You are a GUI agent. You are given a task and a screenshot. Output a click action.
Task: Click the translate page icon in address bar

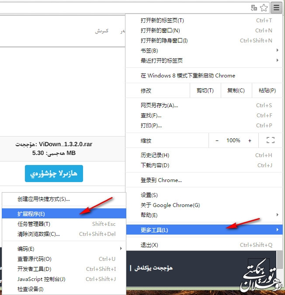[254, 8]
